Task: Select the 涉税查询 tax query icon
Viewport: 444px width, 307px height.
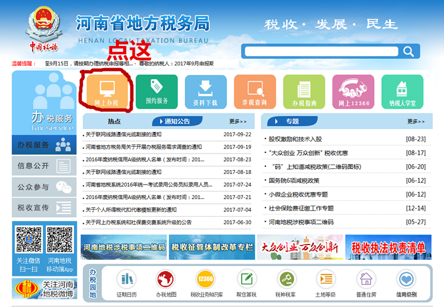Action: tap(255, 91)
